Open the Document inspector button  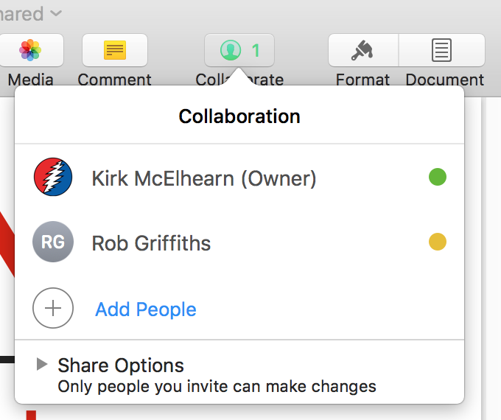[442, 50]
